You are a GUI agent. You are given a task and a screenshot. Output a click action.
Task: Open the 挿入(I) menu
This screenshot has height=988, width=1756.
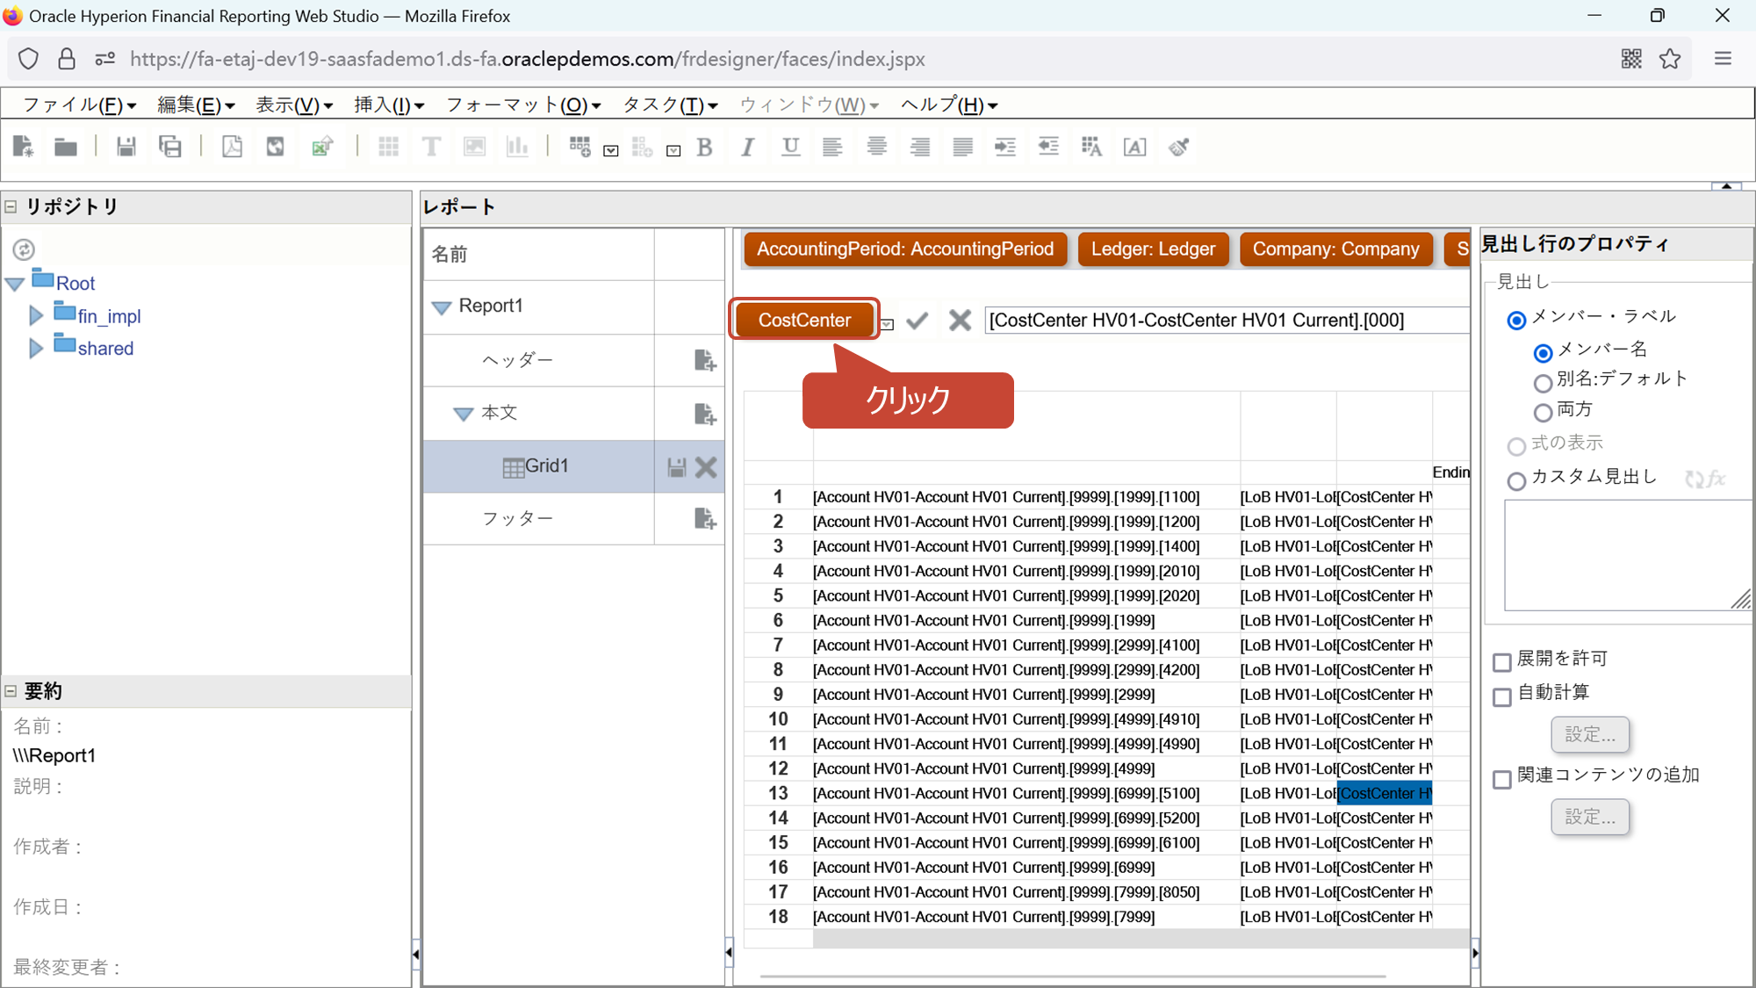pyautogui.click(x=389, y=105)
